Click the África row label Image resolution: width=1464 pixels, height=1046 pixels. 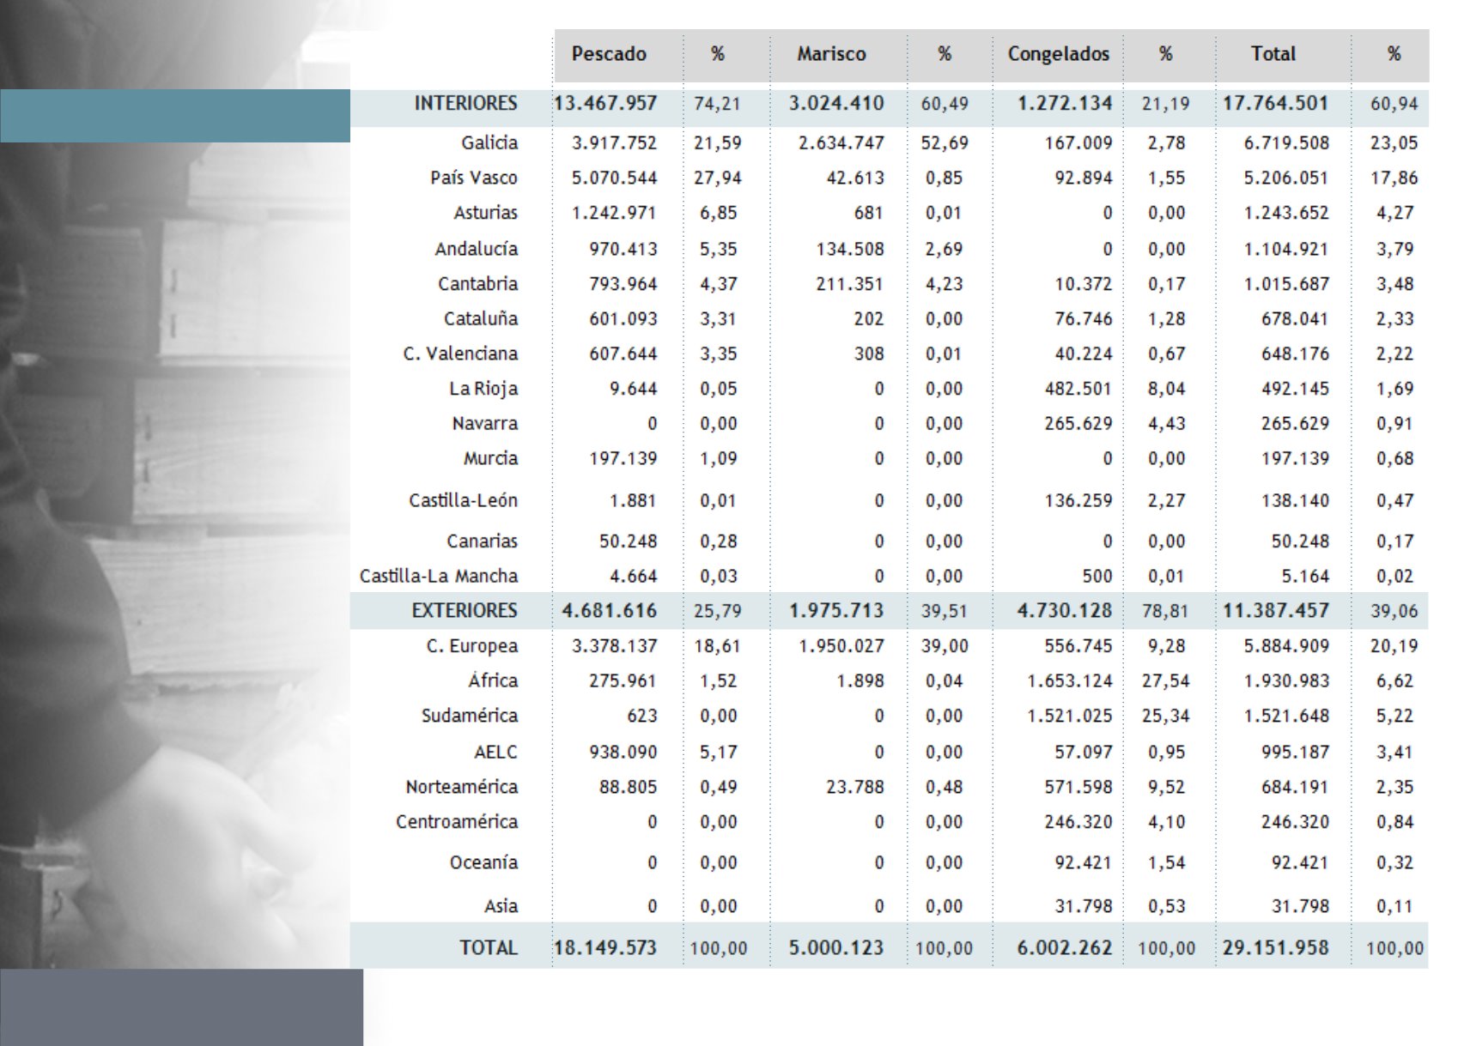(x=493, y=680)
